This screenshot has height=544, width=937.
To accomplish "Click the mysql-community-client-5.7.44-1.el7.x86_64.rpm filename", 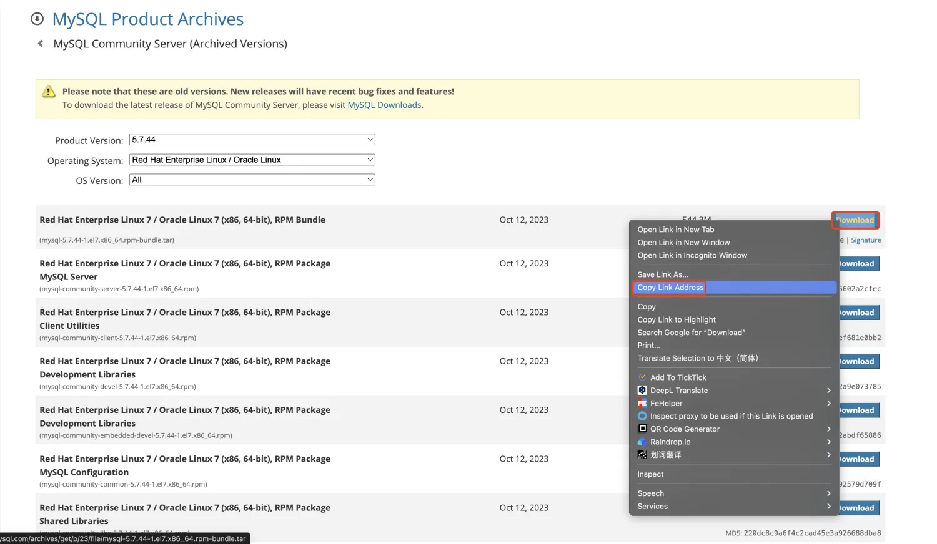I will pos(118,338).
